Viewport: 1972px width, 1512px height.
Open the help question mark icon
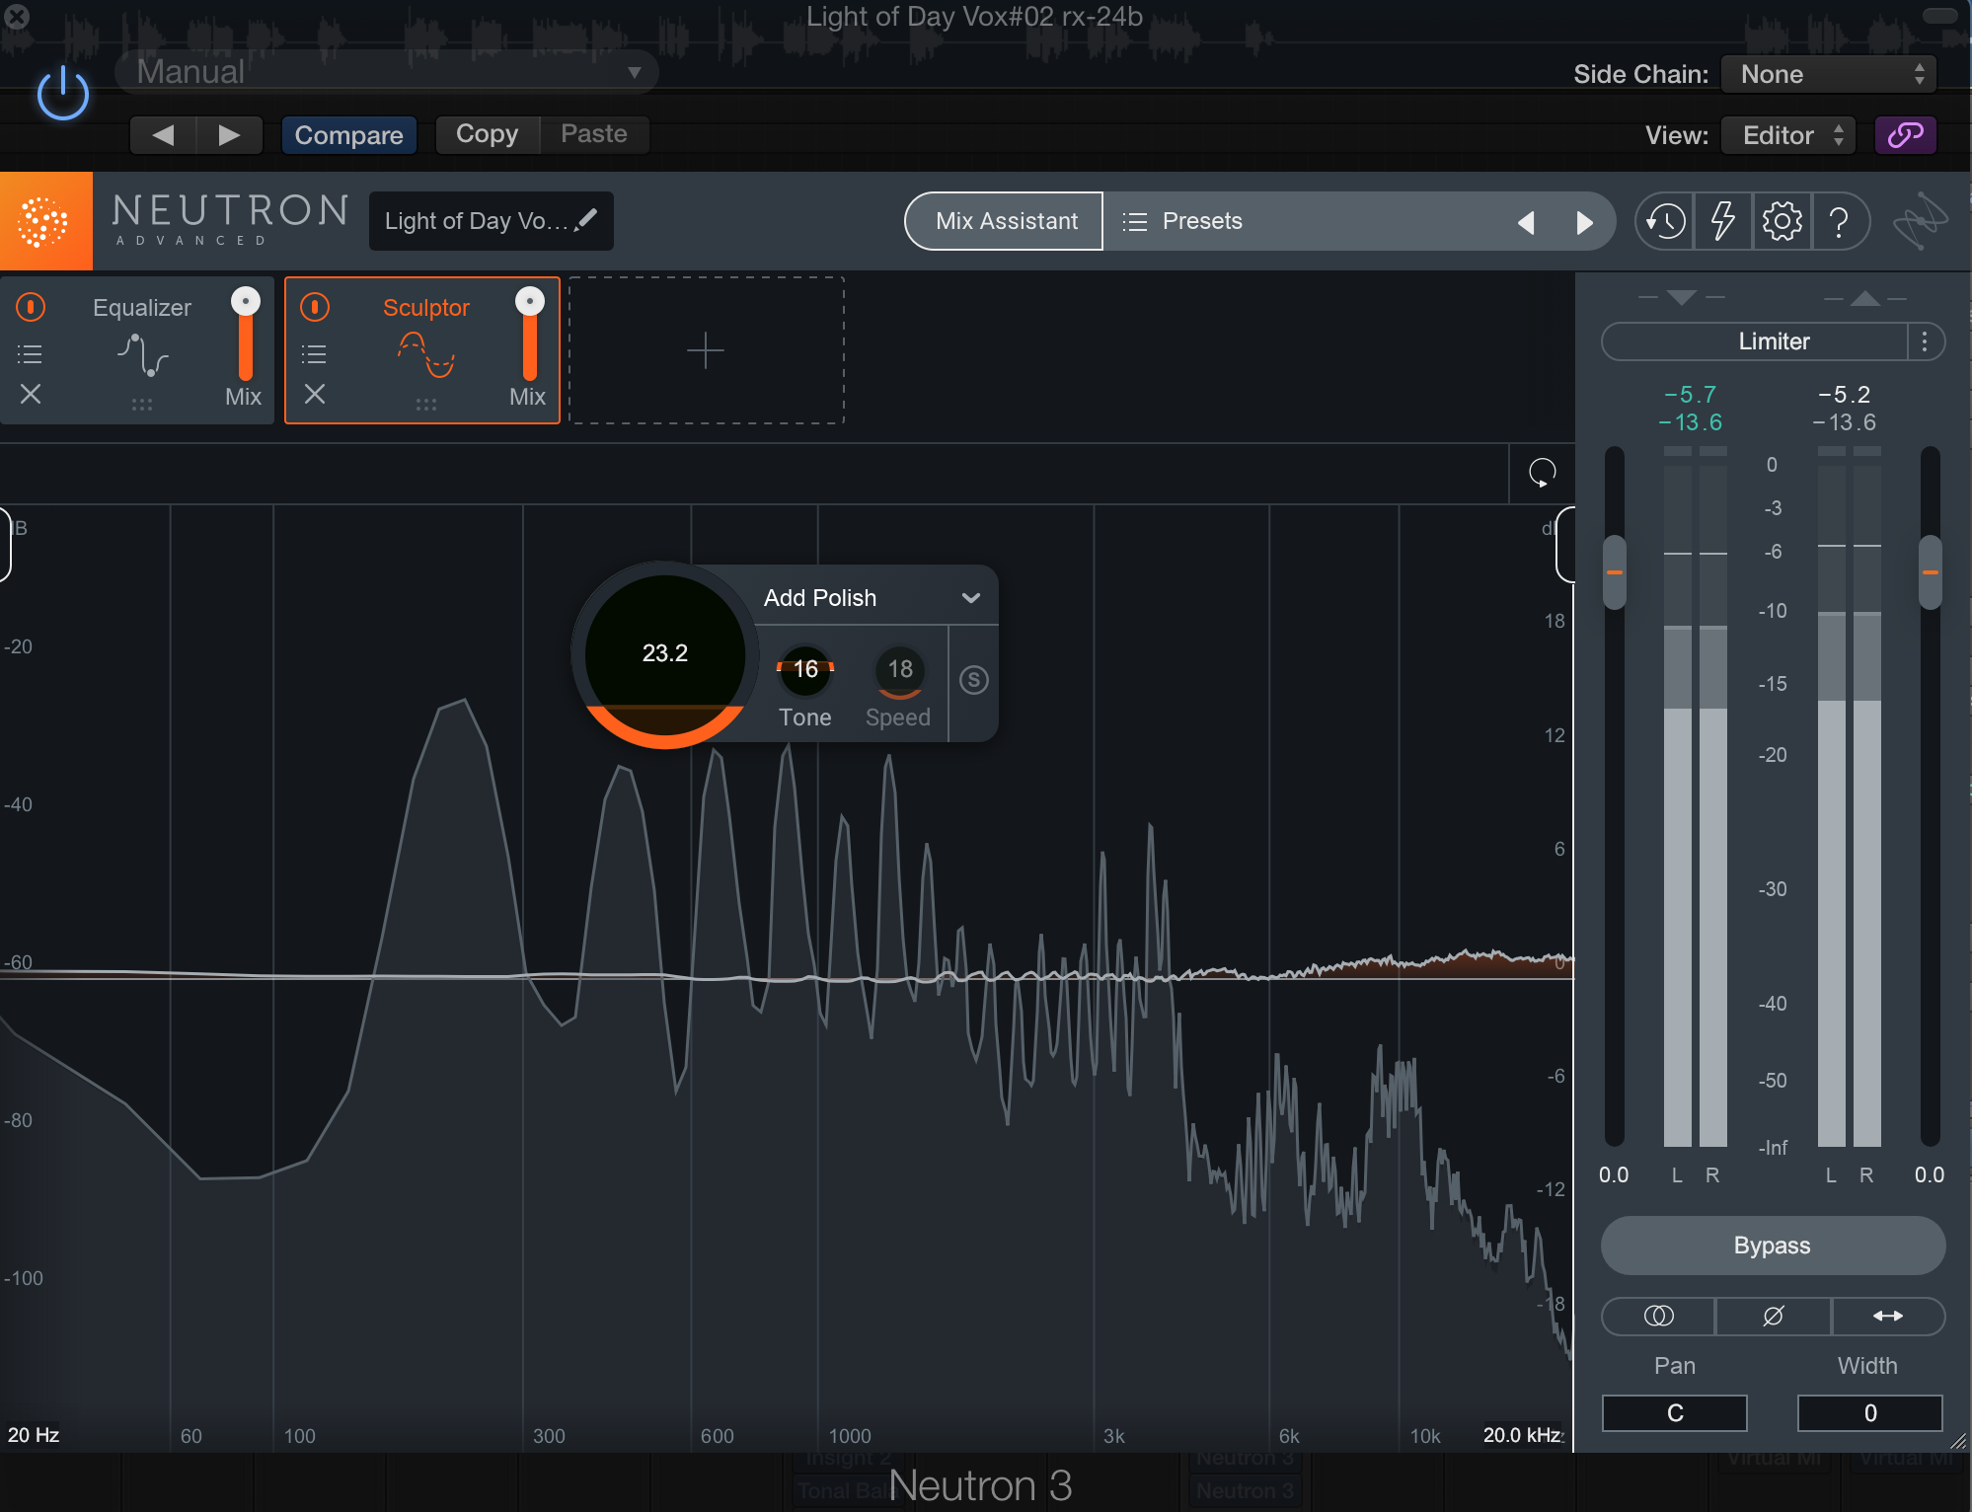click(1839, 221)
